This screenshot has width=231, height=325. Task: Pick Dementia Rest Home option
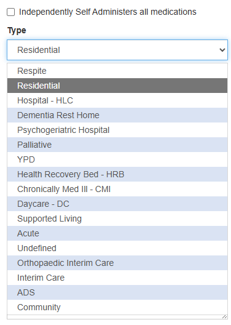point(117,115)
